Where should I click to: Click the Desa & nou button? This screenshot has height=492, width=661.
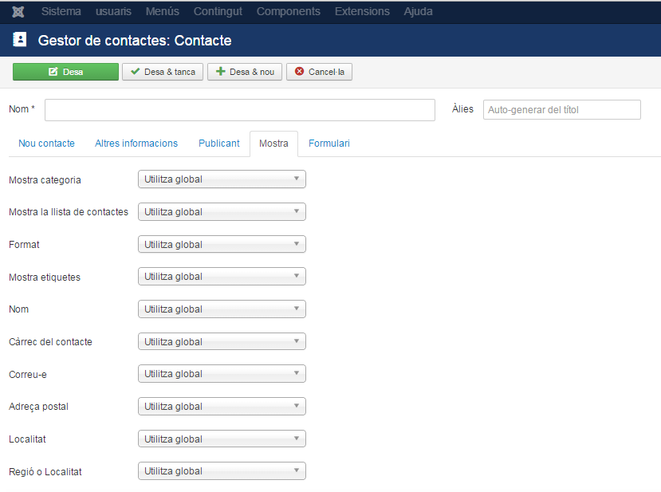pyautogui.click(x=245, y=72)
